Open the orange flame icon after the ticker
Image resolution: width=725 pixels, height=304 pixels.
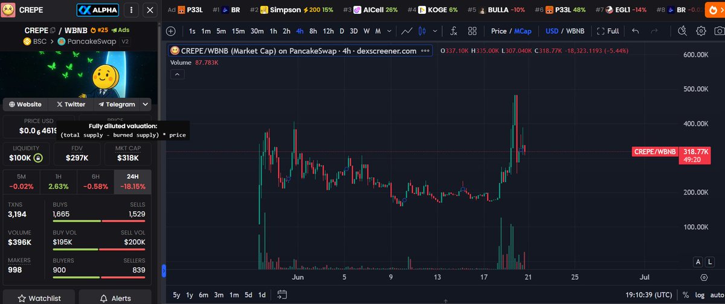(x=714, y=10)
